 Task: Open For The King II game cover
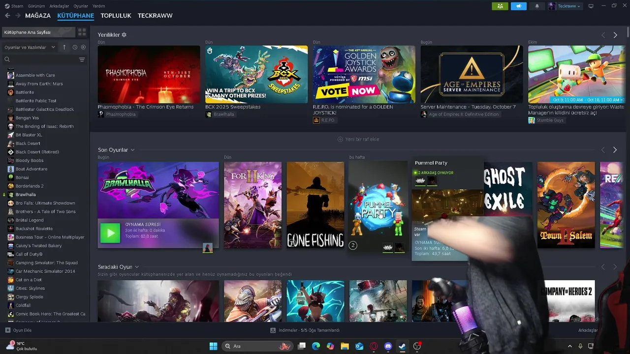click(x=252, y=205)
